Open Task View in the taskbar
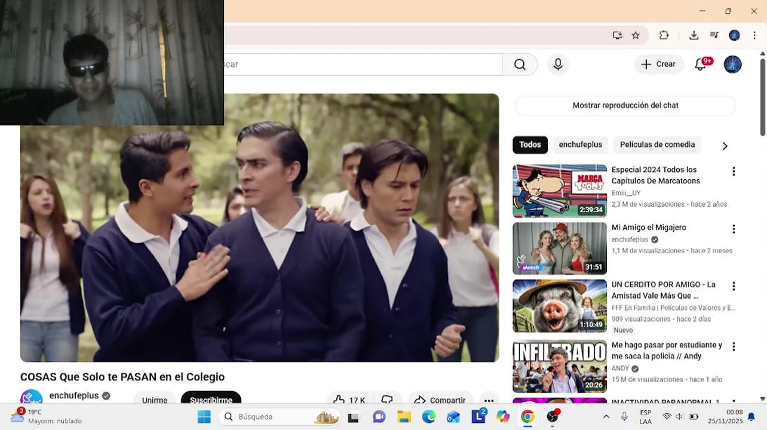The width and height of the screenshot is (767, 430). [354, 417]
